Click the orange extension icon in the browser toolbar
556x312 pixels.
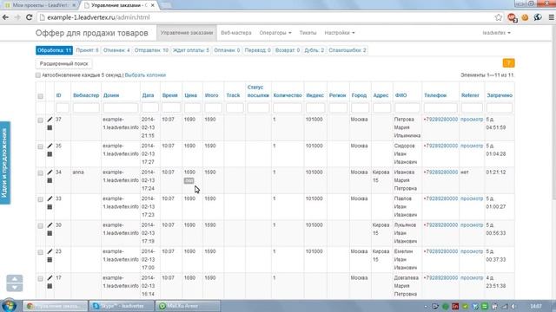tap(525, 17)
